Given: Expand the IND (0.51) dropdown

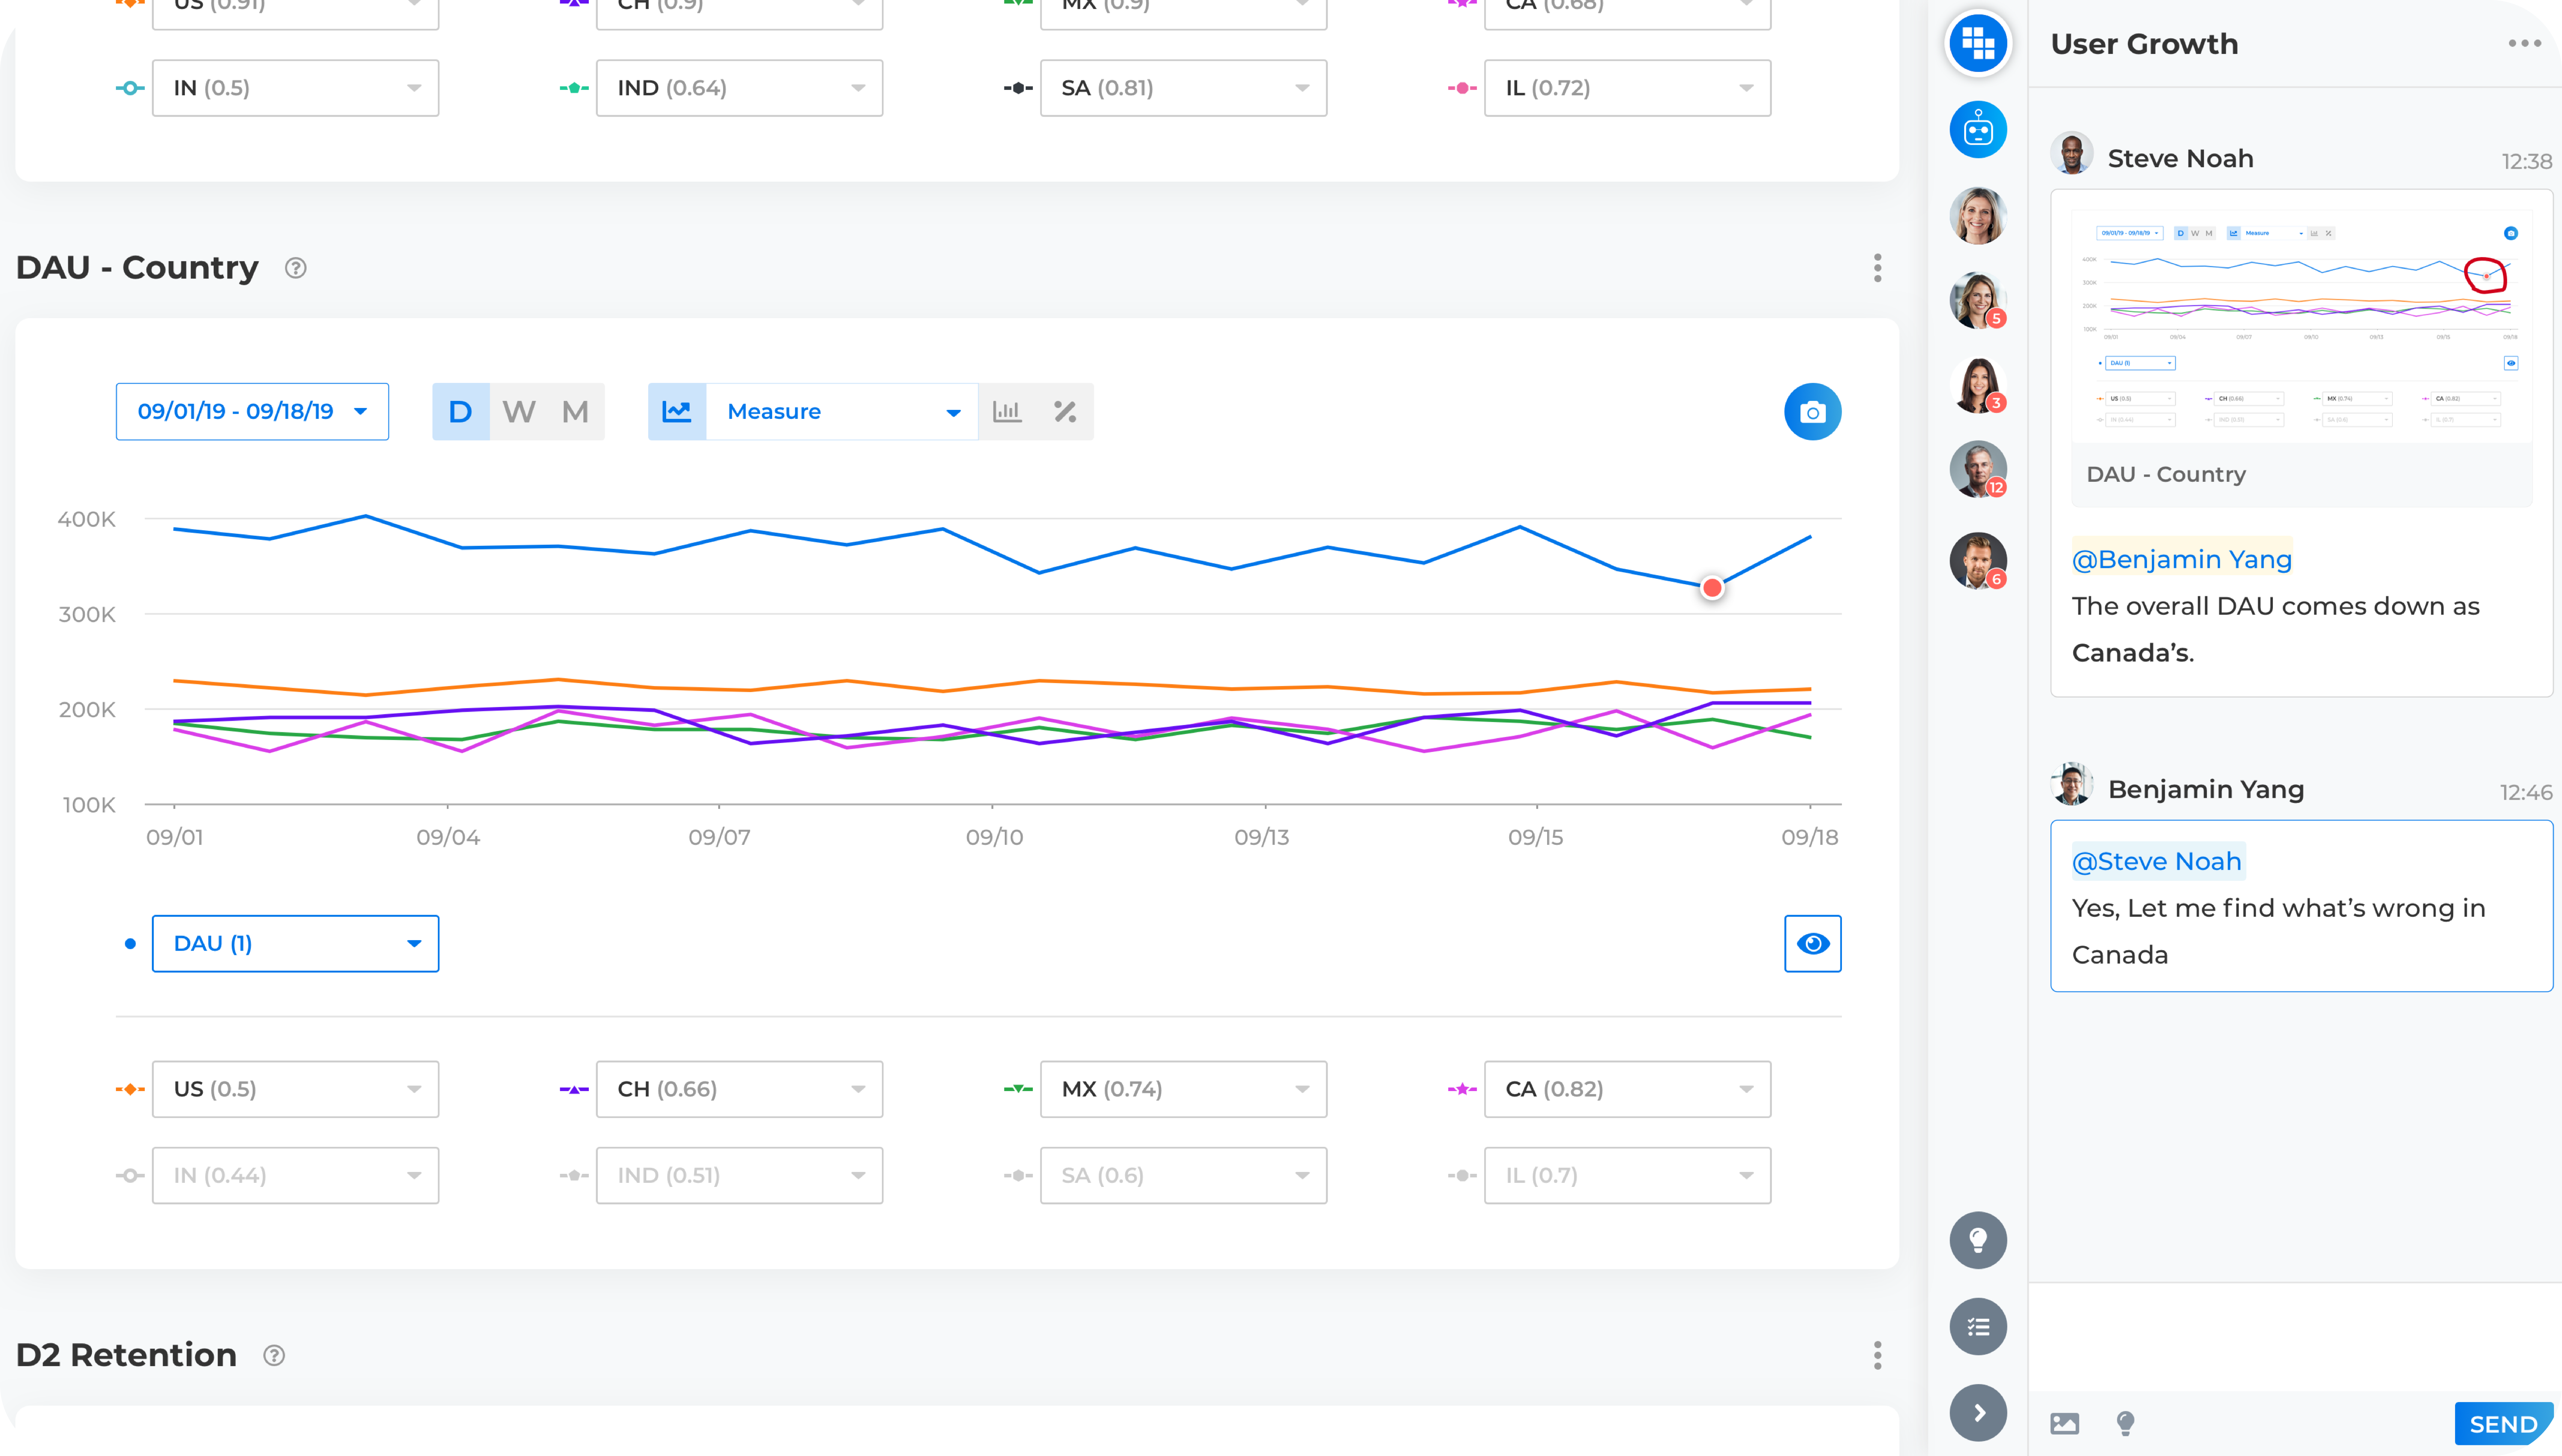Looking at the screenshot, I should coord(739,1176).
